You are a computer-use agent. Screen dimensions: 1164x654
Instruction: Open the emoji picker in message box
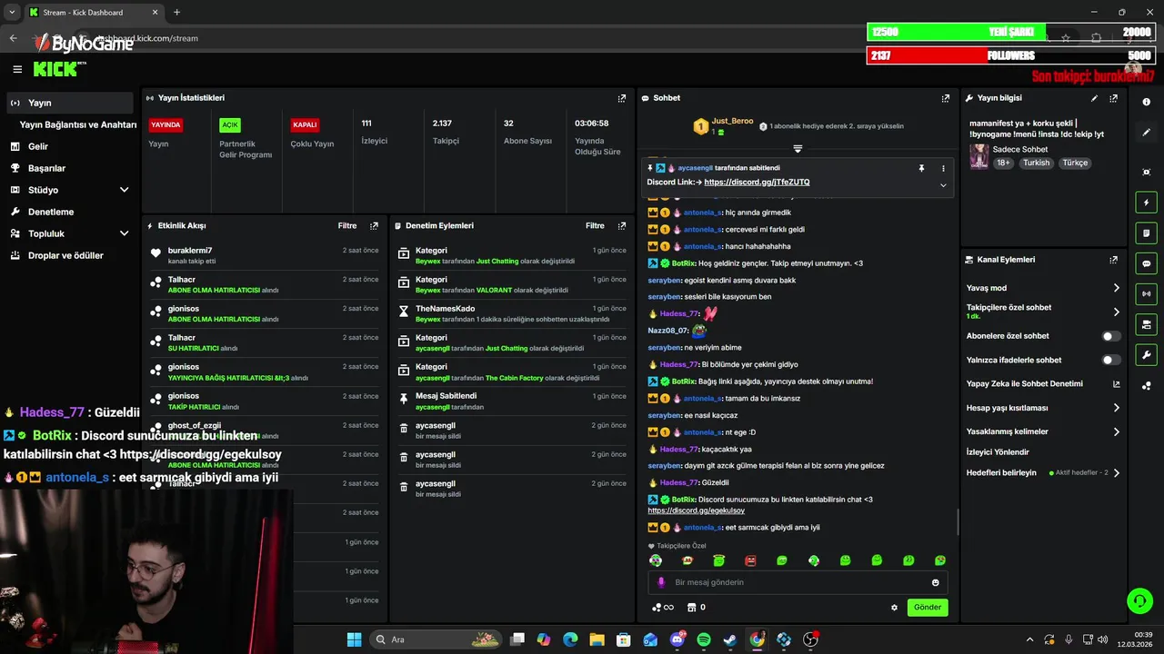coord(935,582)
